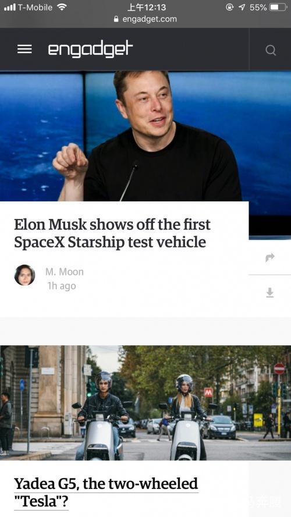Open the scooter riders article image

click(145, 402)
